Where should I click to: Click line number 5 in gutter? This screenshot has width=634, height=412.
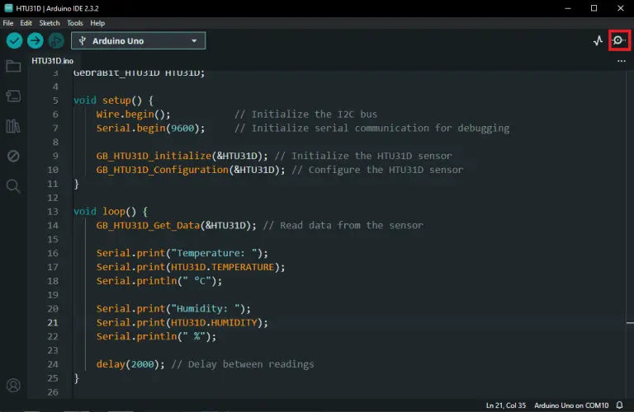[x=55, y=101]
